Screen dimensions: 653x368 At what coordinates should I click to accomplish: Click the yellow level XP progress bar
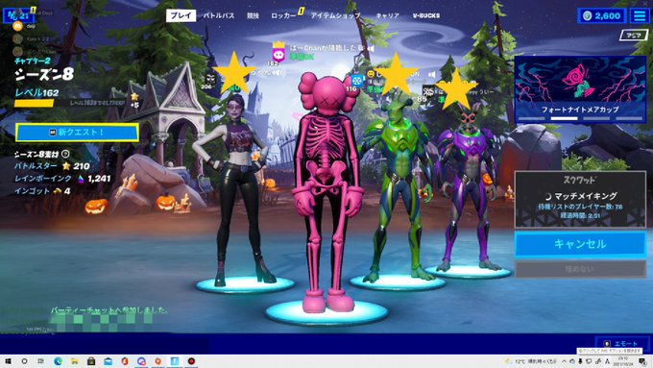(x=35, y=103)
